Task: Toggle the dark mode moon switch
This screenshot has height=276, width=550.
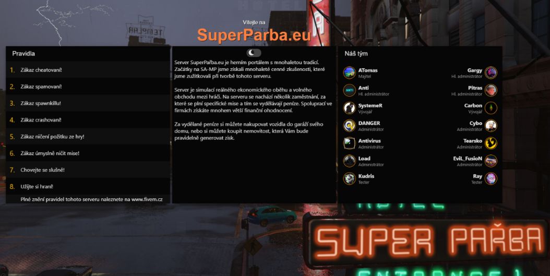Action: click(254, 53)
